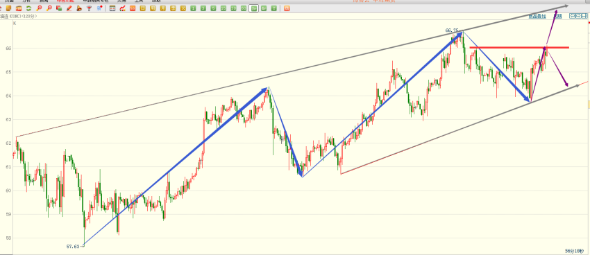This screenshot has width=590, height=255.
Task: Open the funnel filter tool
Action: (89, 8)
